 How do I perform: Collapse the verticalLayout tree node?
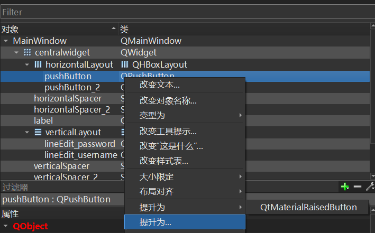pyautogui.click(x=27, y=132)
